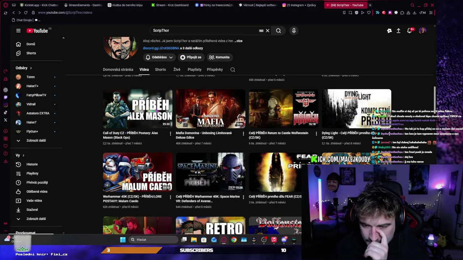
Task: Search within channel magnifier icon
Action: pyautogui.click(x=233, y=70)
